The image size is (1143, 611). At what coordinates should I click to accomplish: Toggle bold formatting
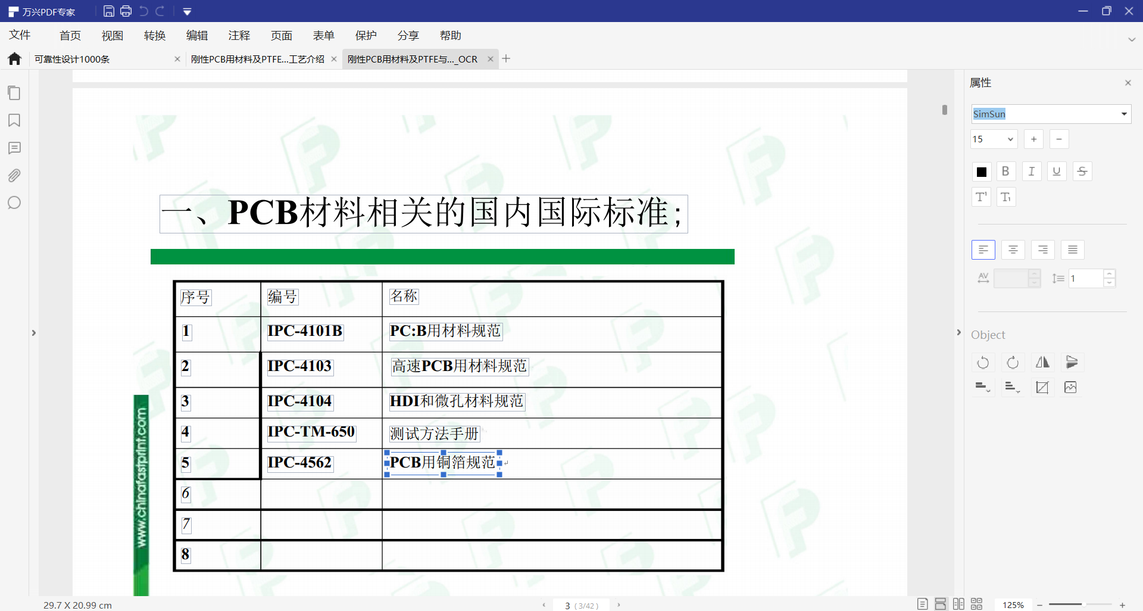pyautogui.click(x=1005, y=172)
